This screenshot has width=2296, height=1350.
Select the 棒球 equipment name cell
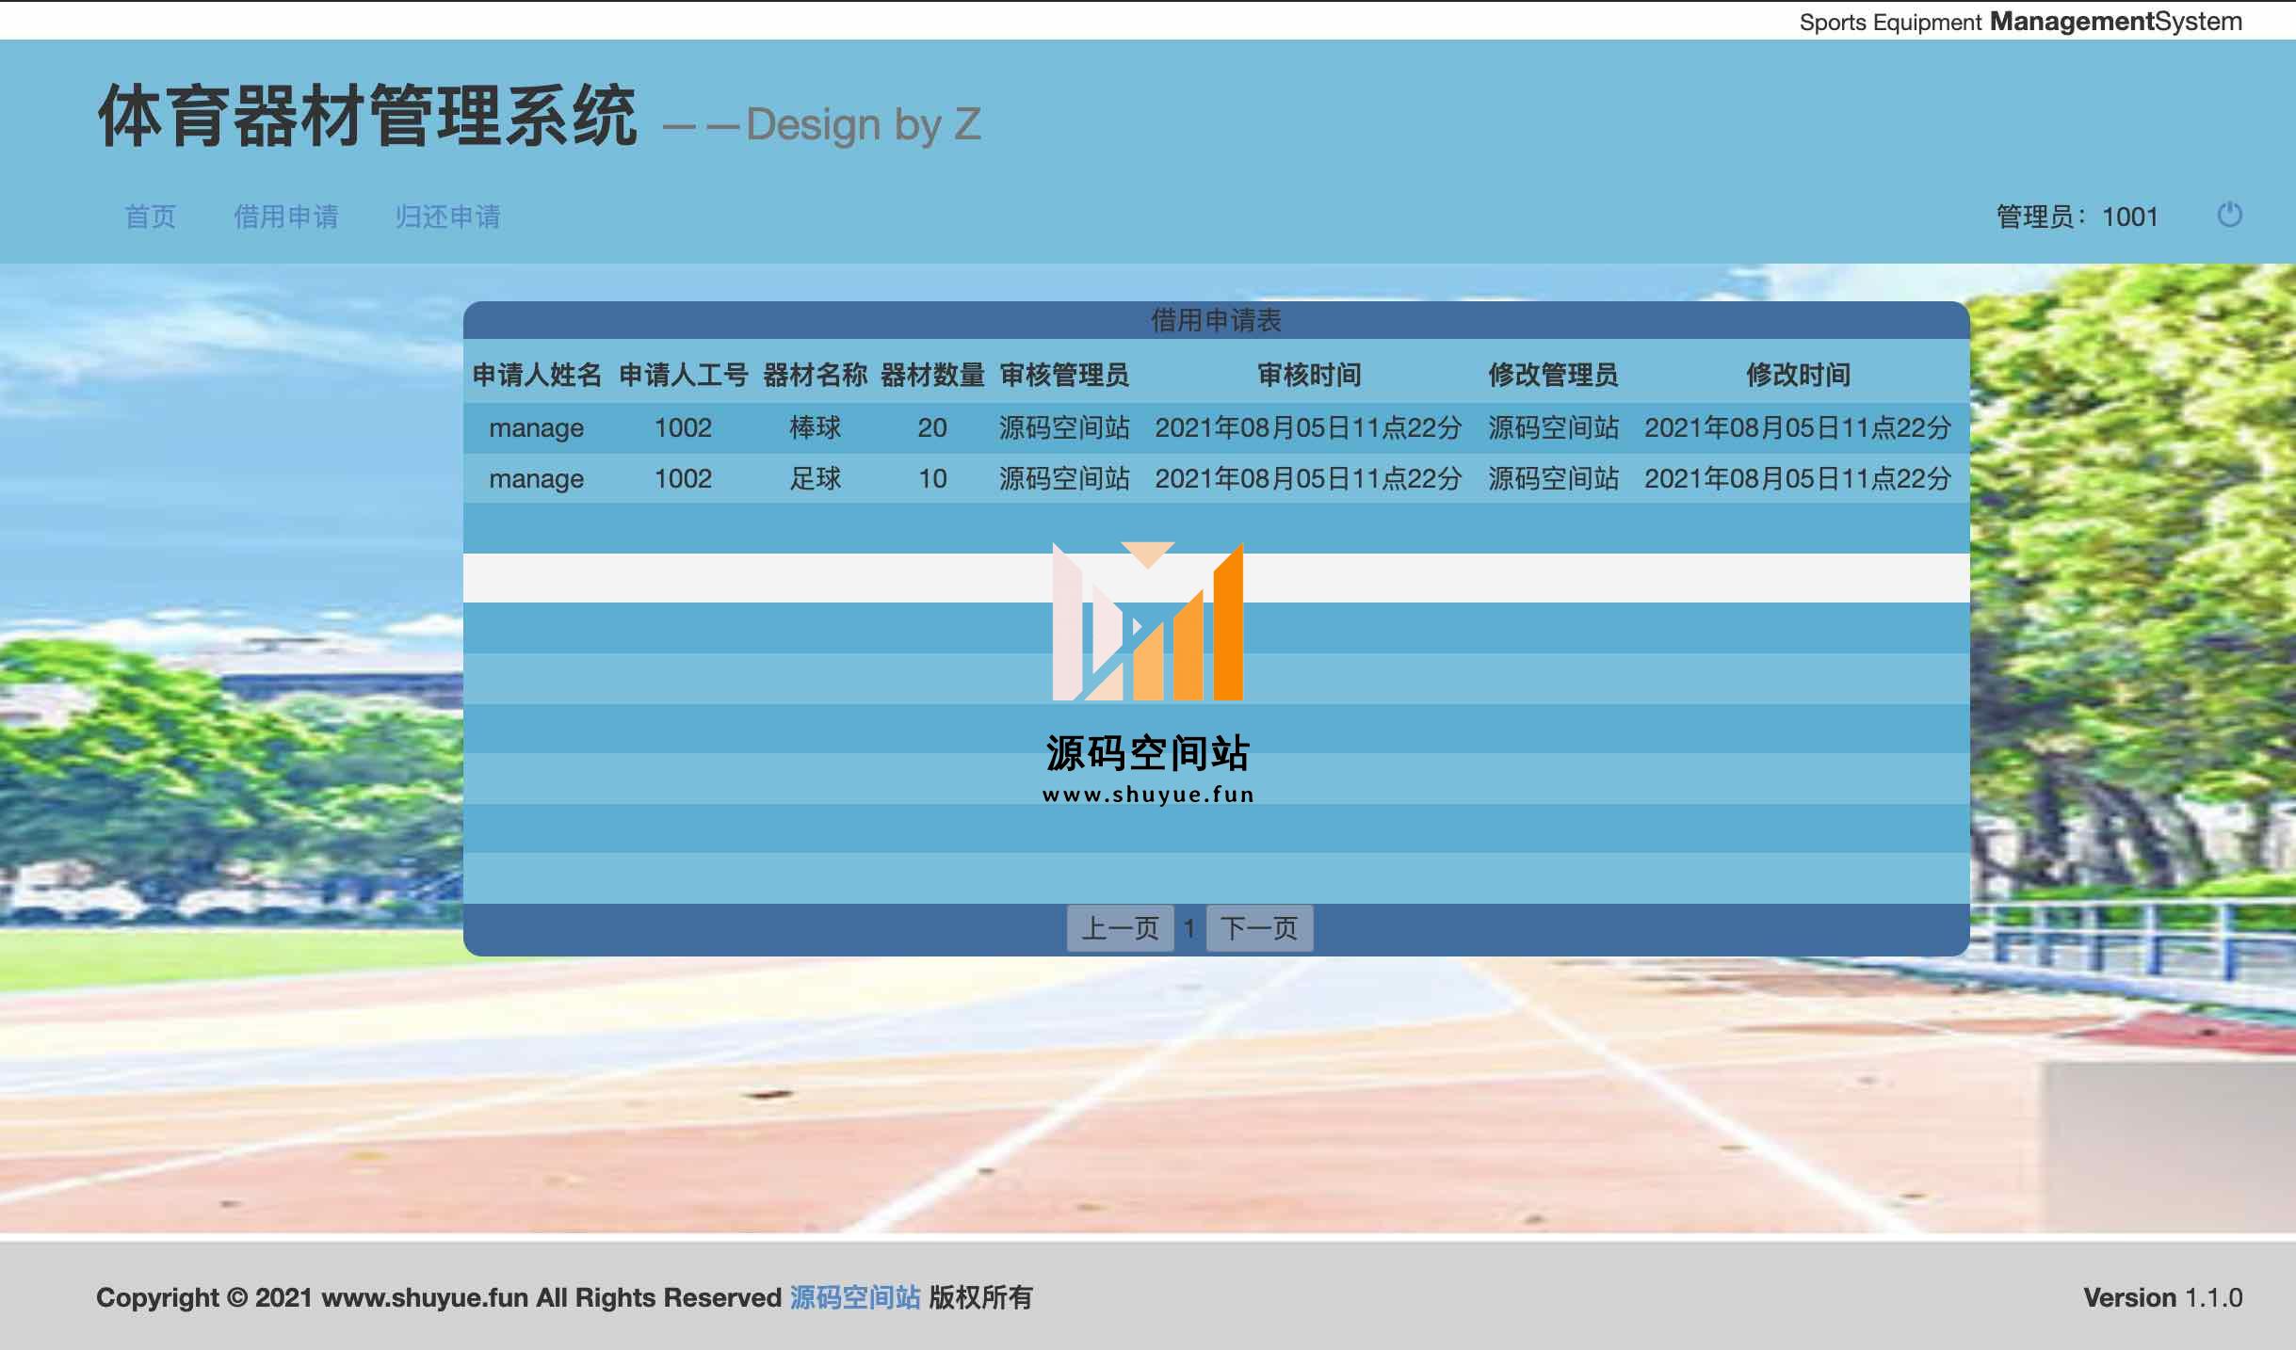[816, 427]
